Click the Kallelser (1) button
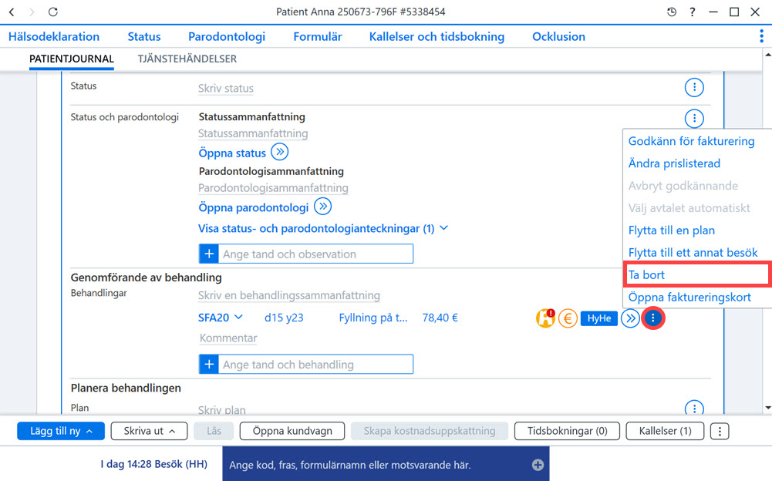 (x=665, y=431)
